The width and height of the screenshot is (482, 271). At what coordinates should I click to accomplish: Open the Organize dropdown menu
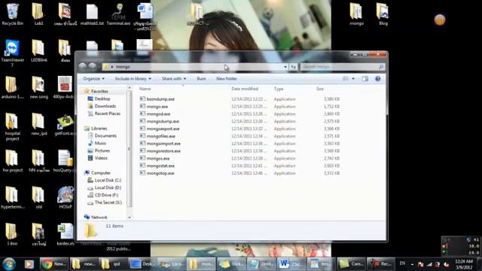pyautogui.click(x=93, y=78)
